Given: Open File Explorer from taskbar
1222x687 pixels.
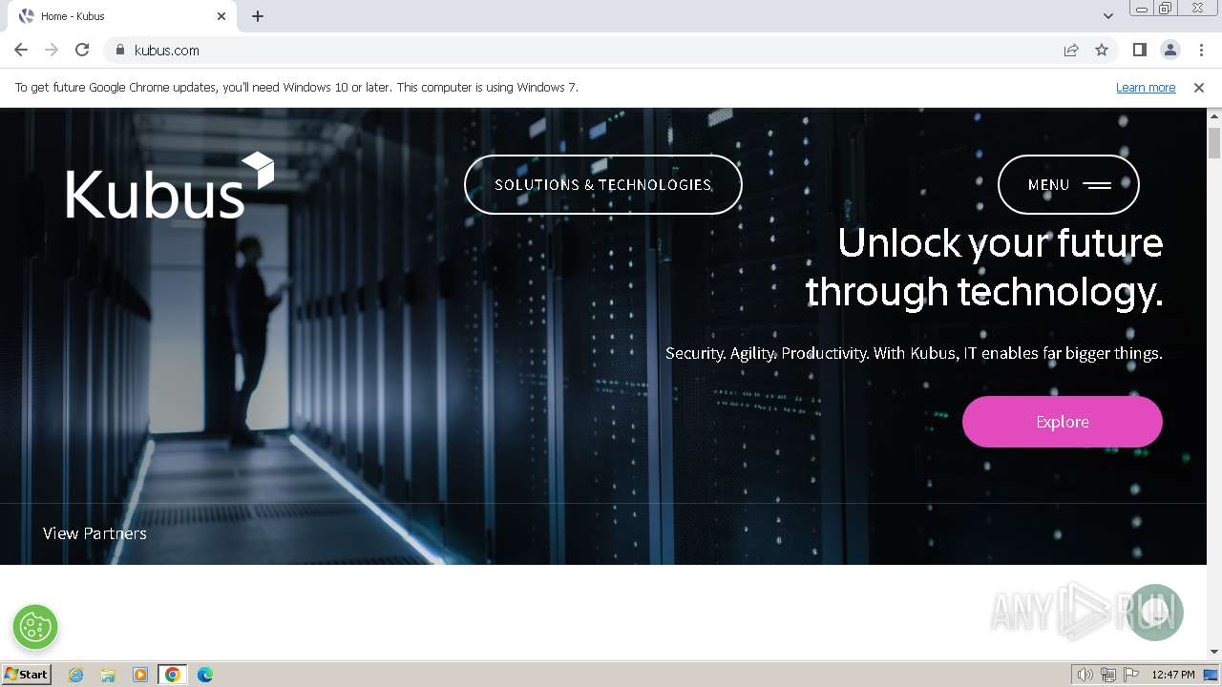Looking at the screenshot, I should (108, 675).
